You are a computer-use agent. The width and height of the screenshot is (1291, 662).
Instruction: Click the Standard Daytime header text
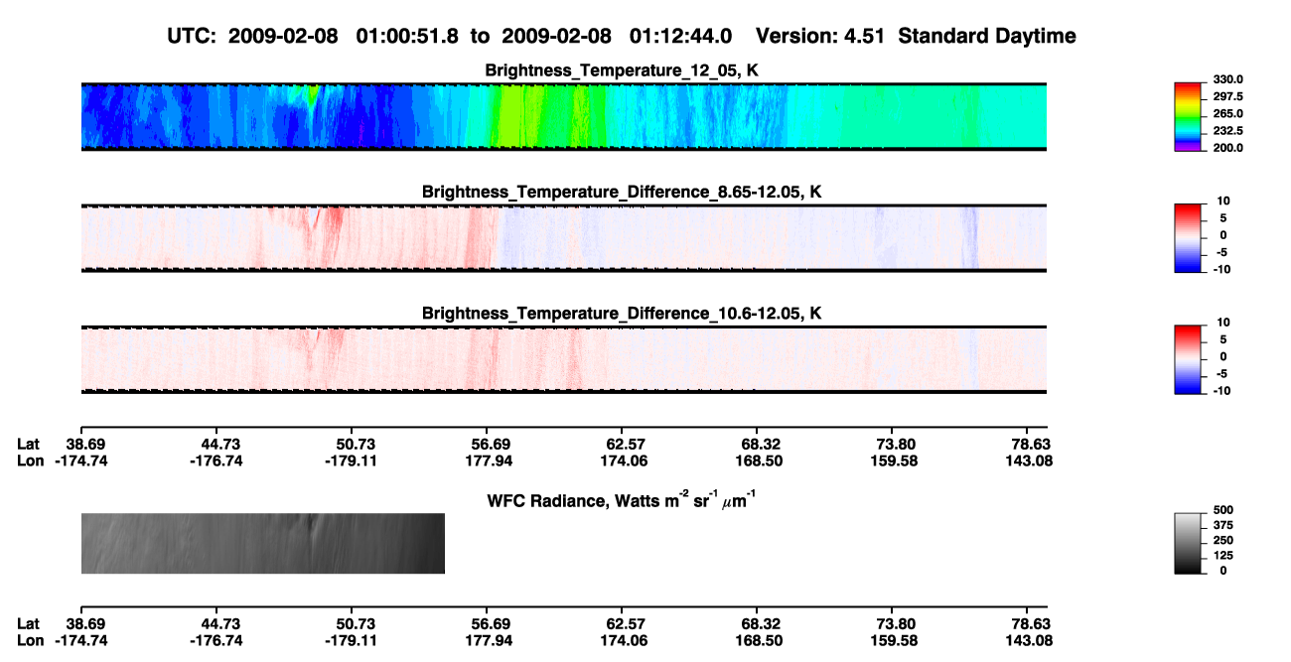coord(987,37)
